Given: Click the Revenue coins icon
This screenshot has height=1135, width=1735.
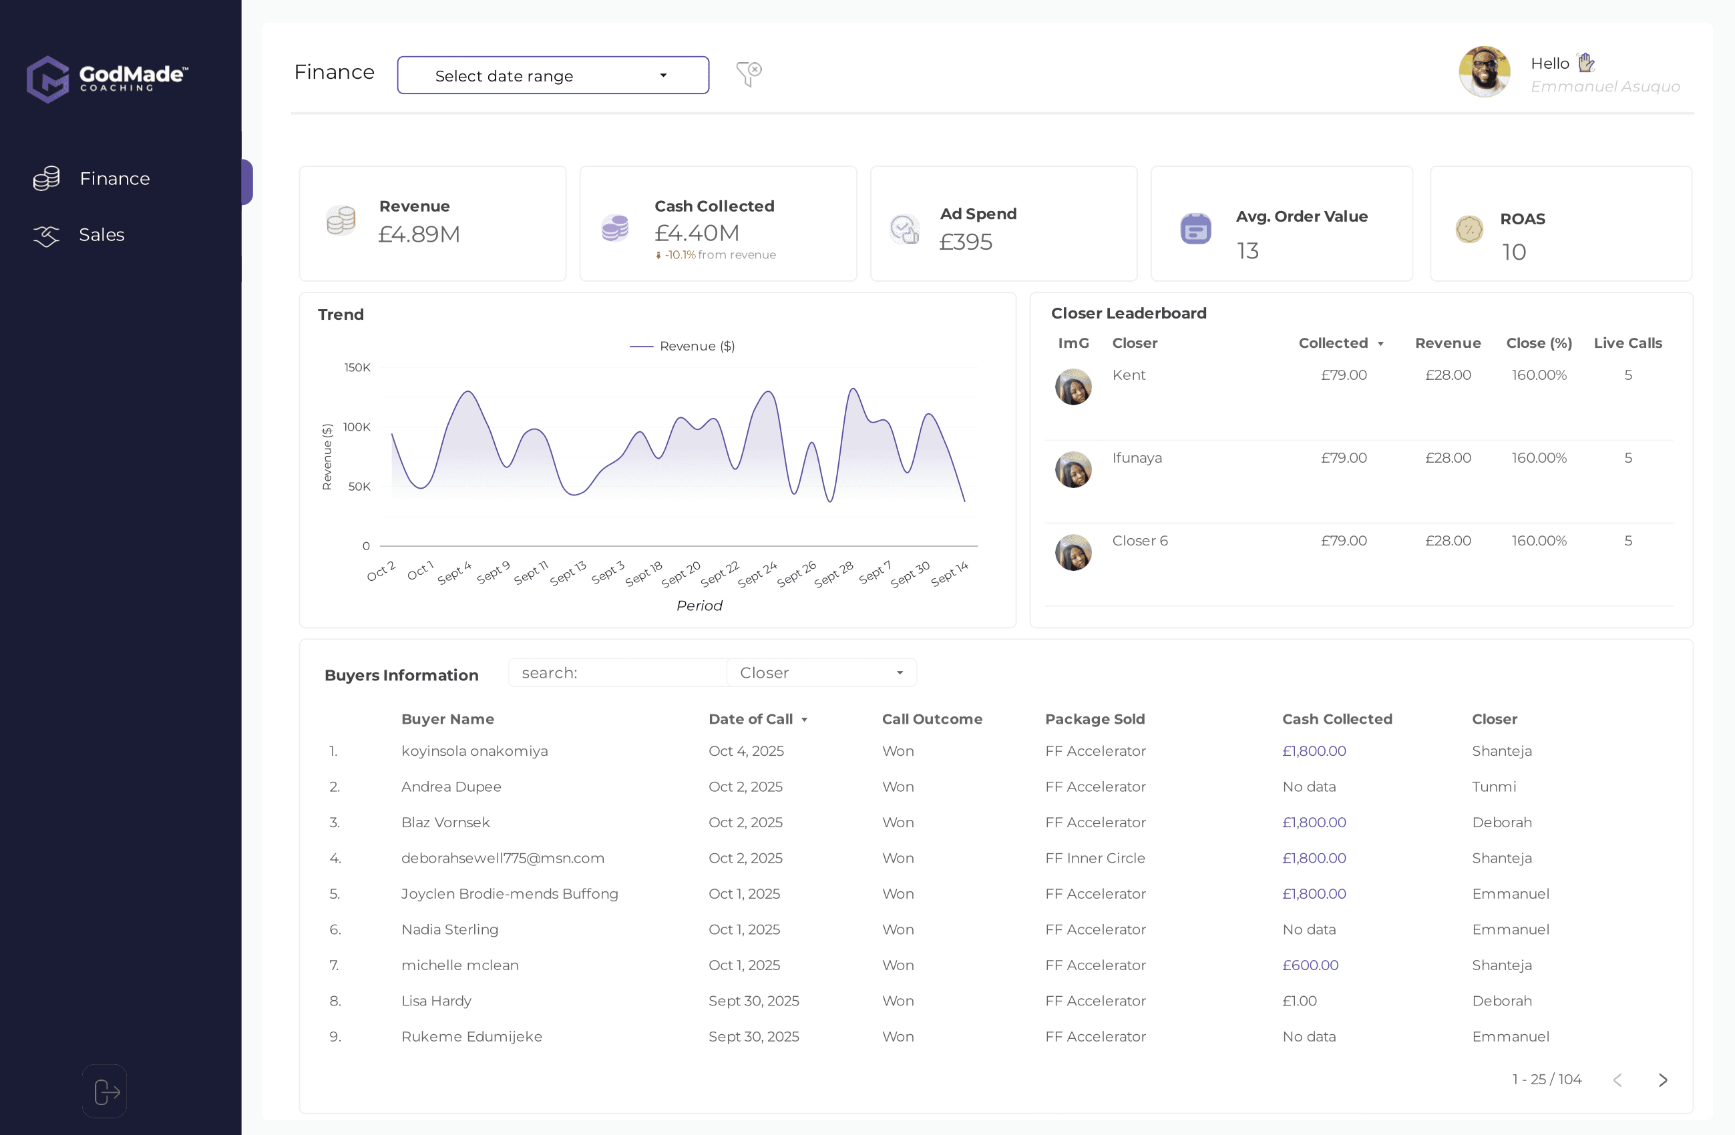Looking at the screenshot, I should coord(341,220).
